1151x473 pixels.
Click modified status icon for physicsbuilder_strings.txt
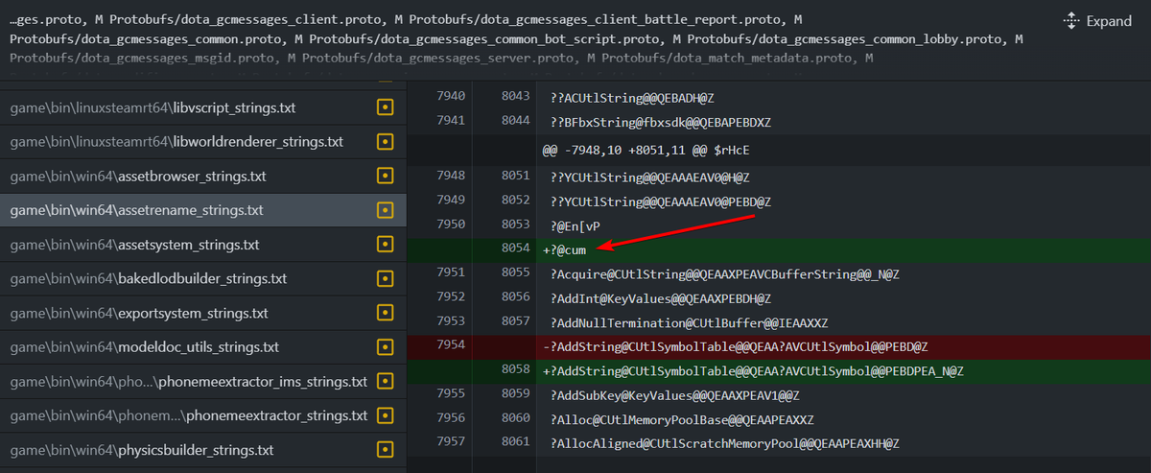pyautogui.click(x=386, y=450)
